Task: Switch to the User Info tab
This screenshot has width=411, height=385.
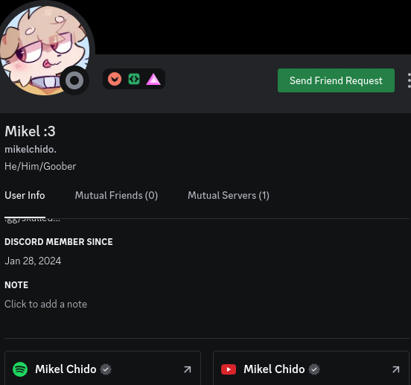Action: pos(25,196)
